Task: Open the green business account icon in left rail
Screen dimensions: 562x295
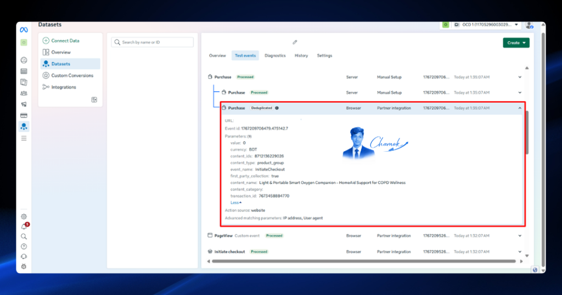Action: [x=24, y=42]
